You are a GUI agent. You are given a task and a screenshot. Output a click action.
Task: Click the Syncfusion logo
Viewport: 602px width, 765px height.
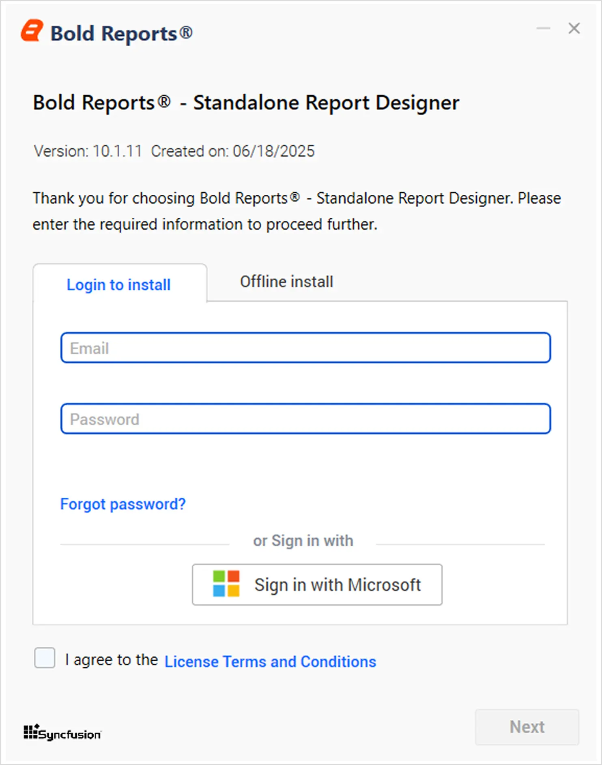(62, 733)
